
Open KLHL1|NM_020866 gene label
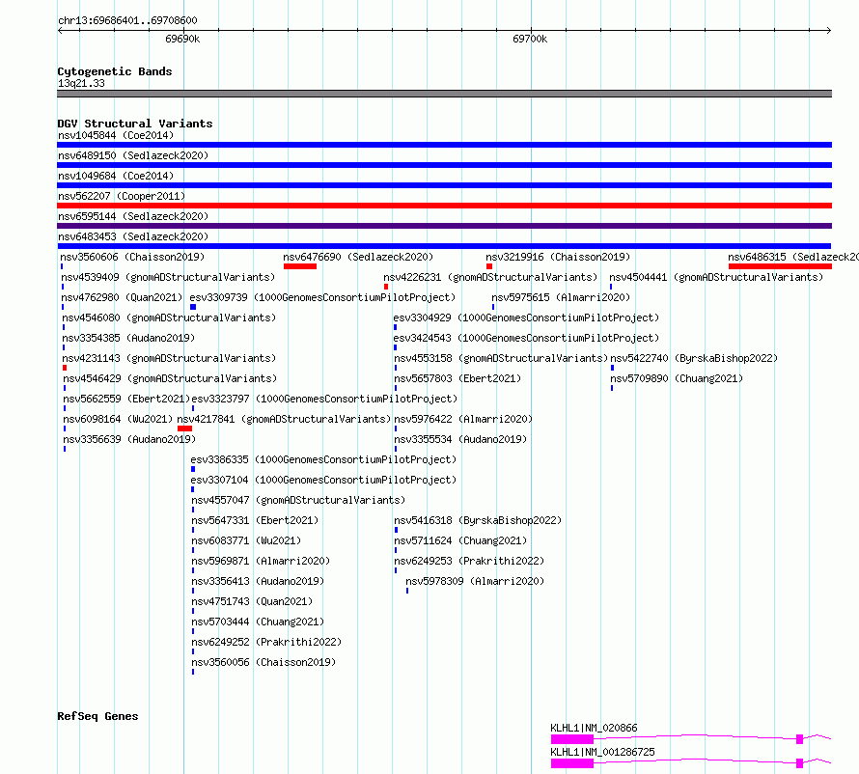point(594,728)
